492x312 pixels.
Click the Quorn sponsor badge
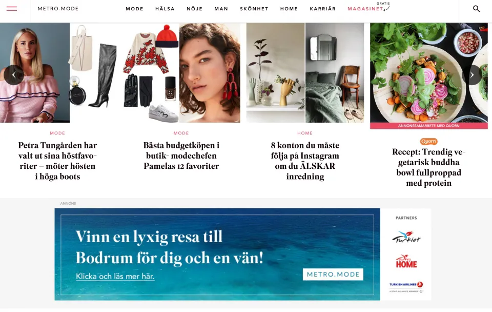pos(428,142)
